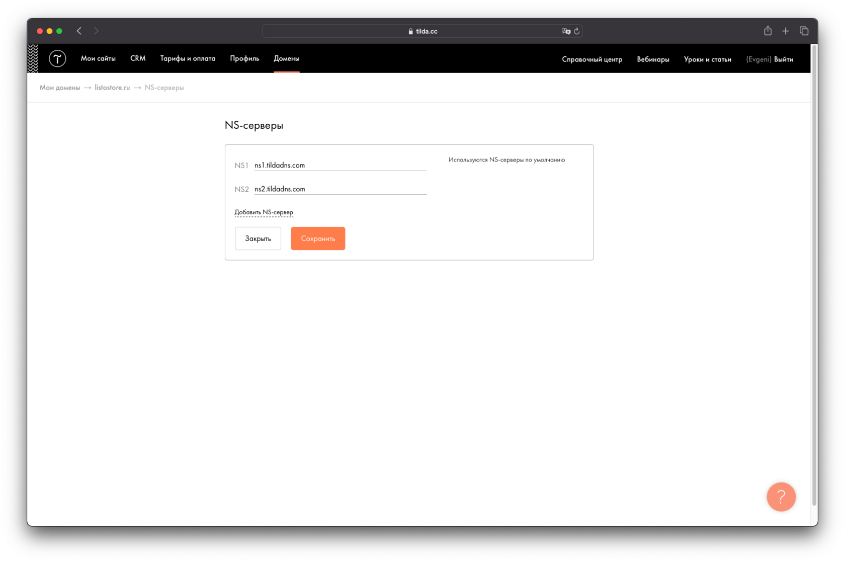Click the red close window button

[40, 31]
